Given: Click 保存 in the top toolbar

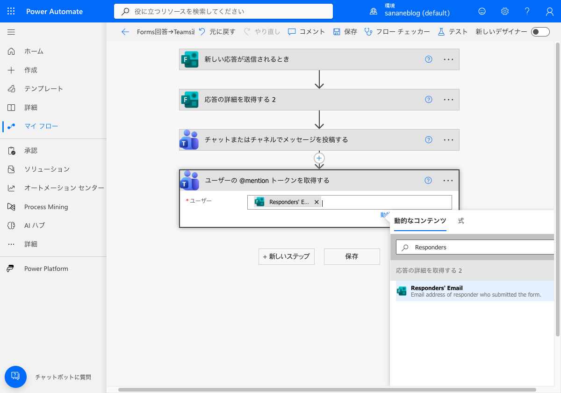Looking at the screenshot, I should 345,32.
